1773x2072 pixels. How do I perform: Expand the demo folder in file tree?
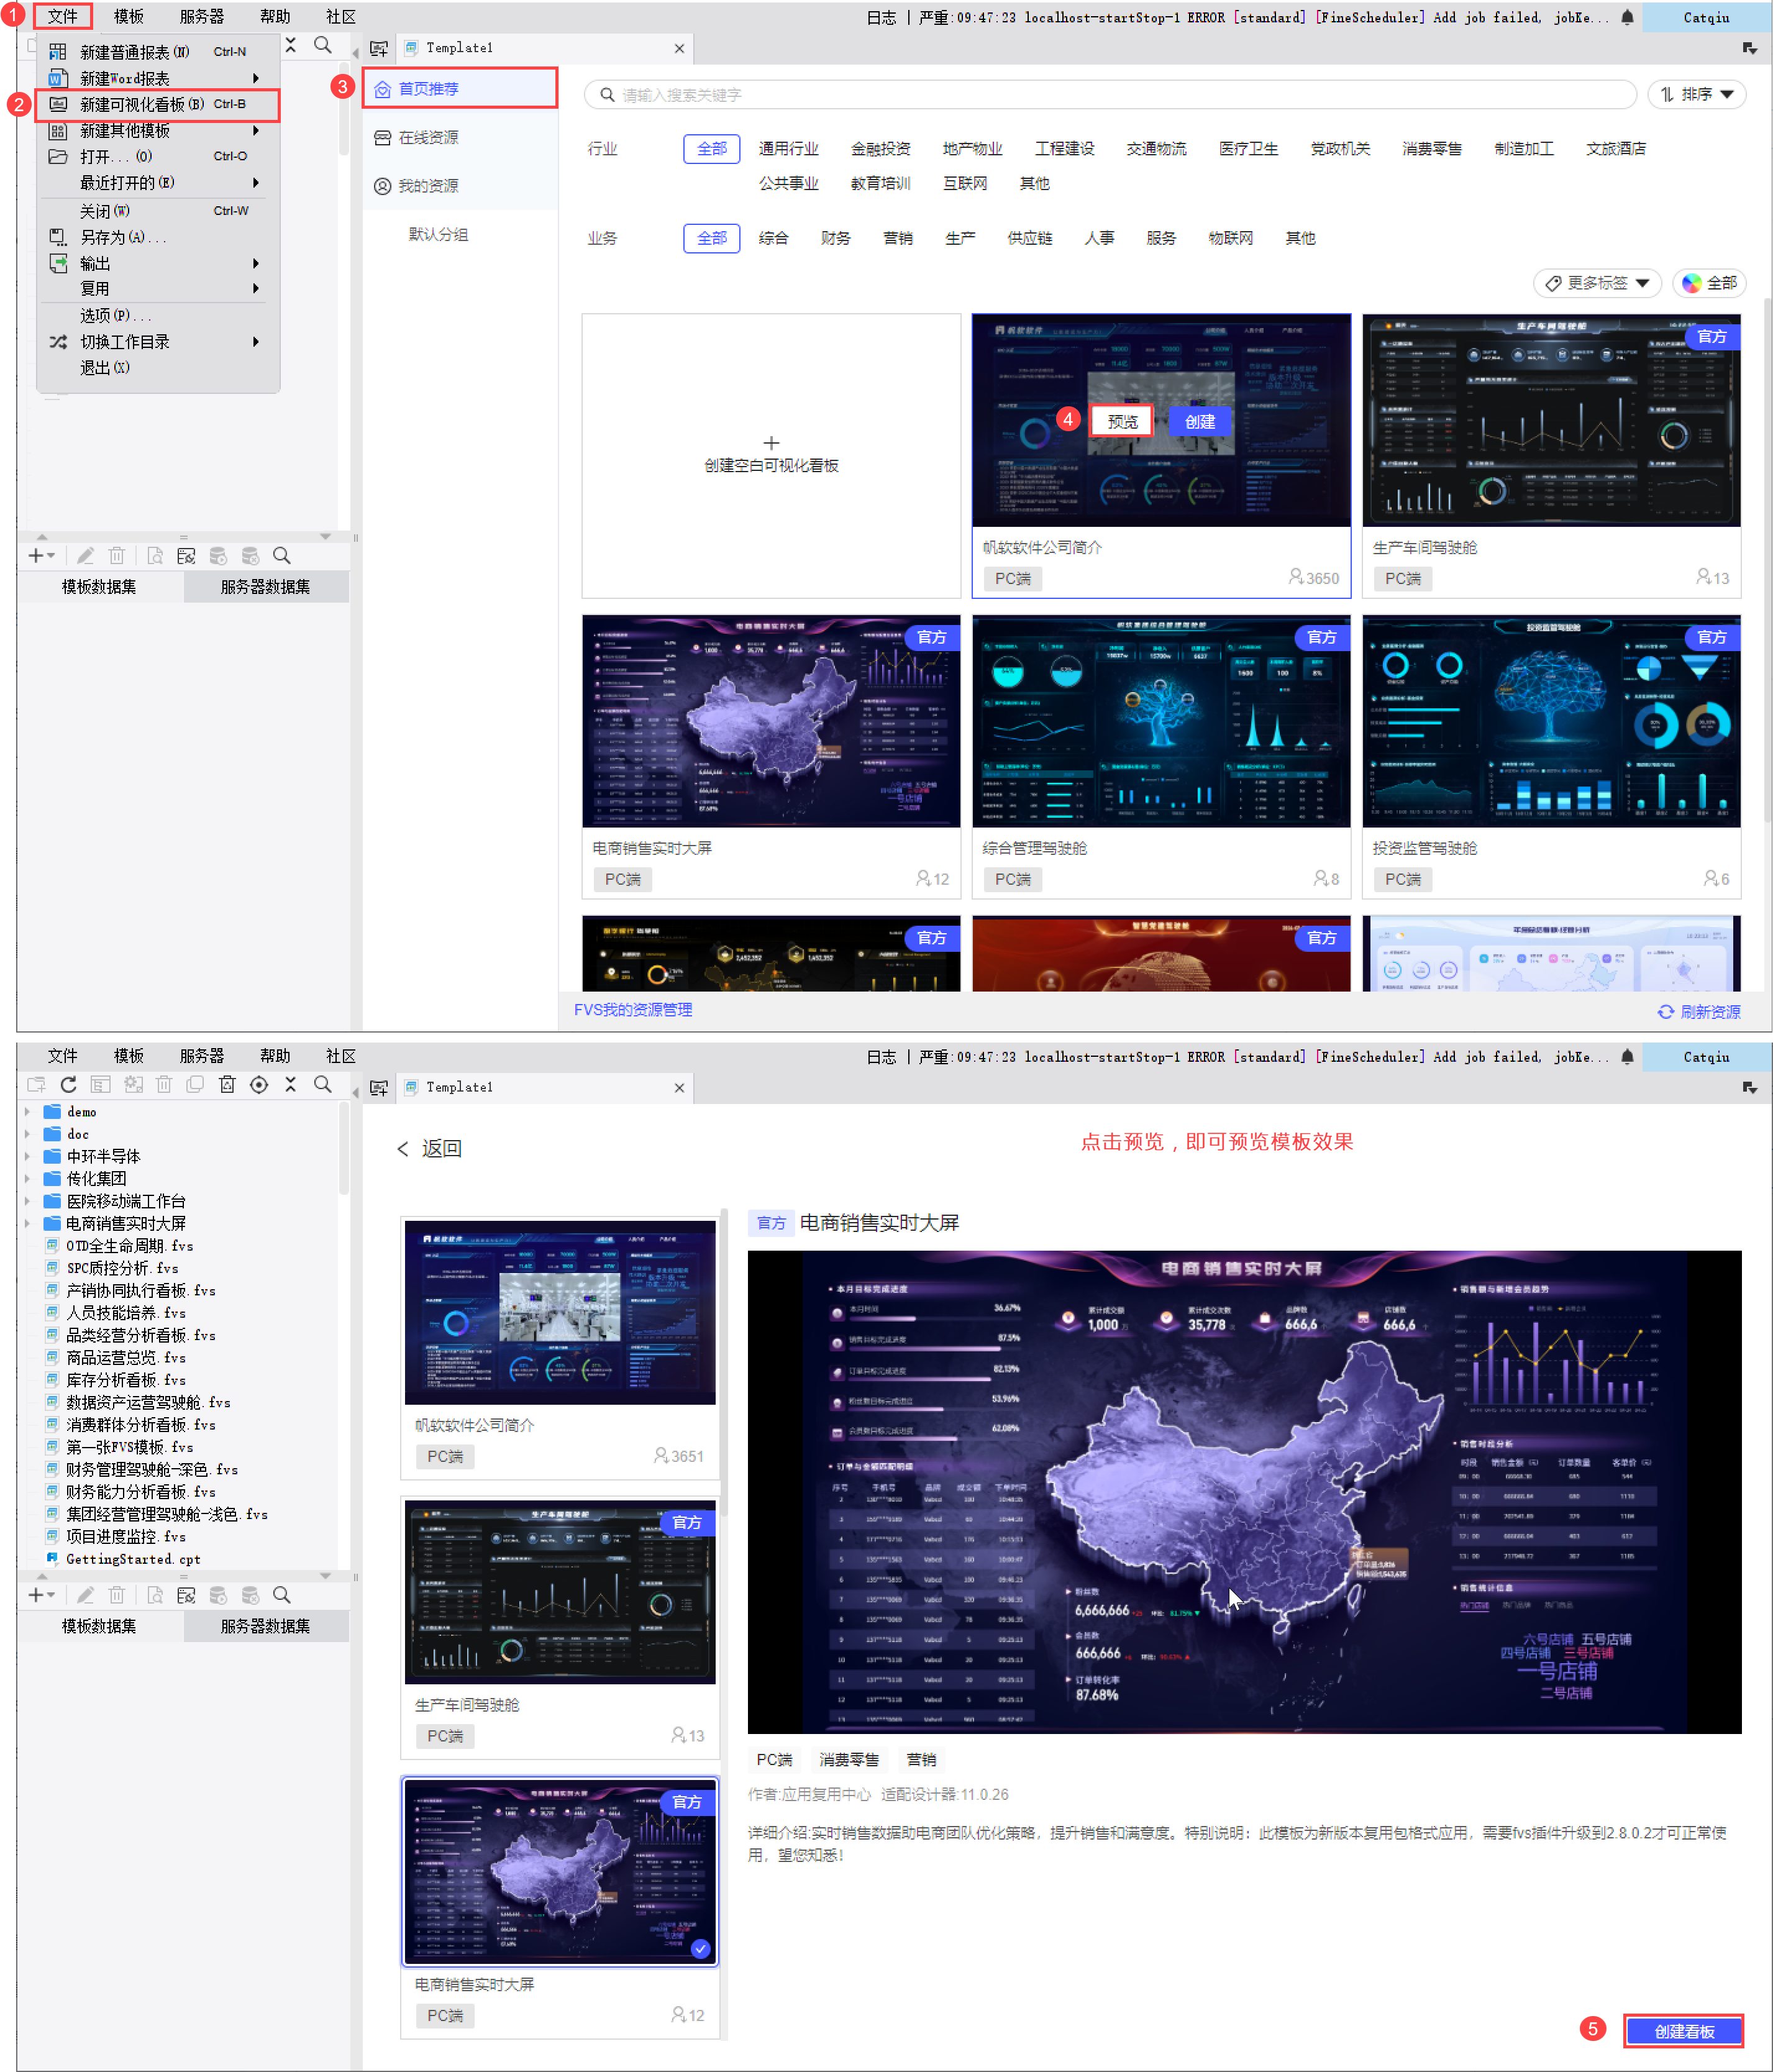pos(27,1111)
